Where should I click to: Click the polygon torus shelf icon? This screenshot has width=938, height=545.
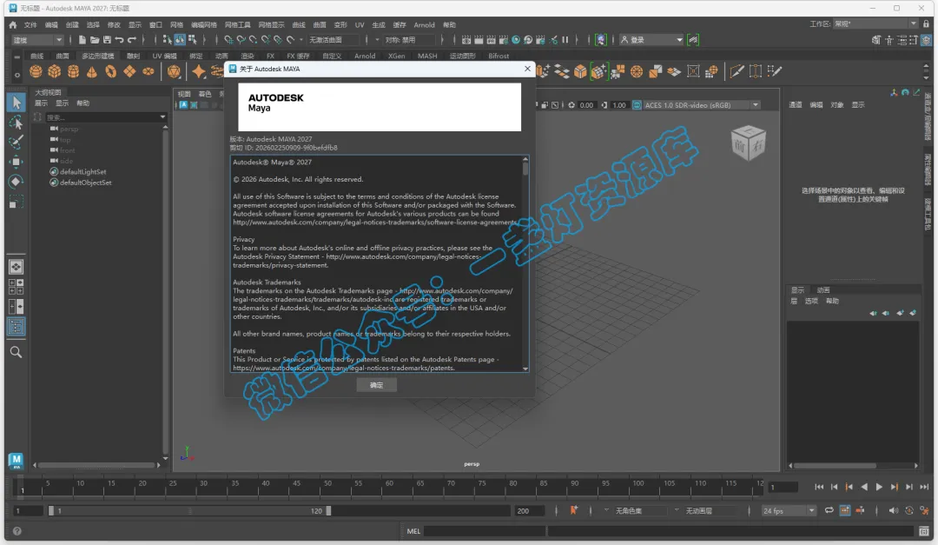coord(110,72)
